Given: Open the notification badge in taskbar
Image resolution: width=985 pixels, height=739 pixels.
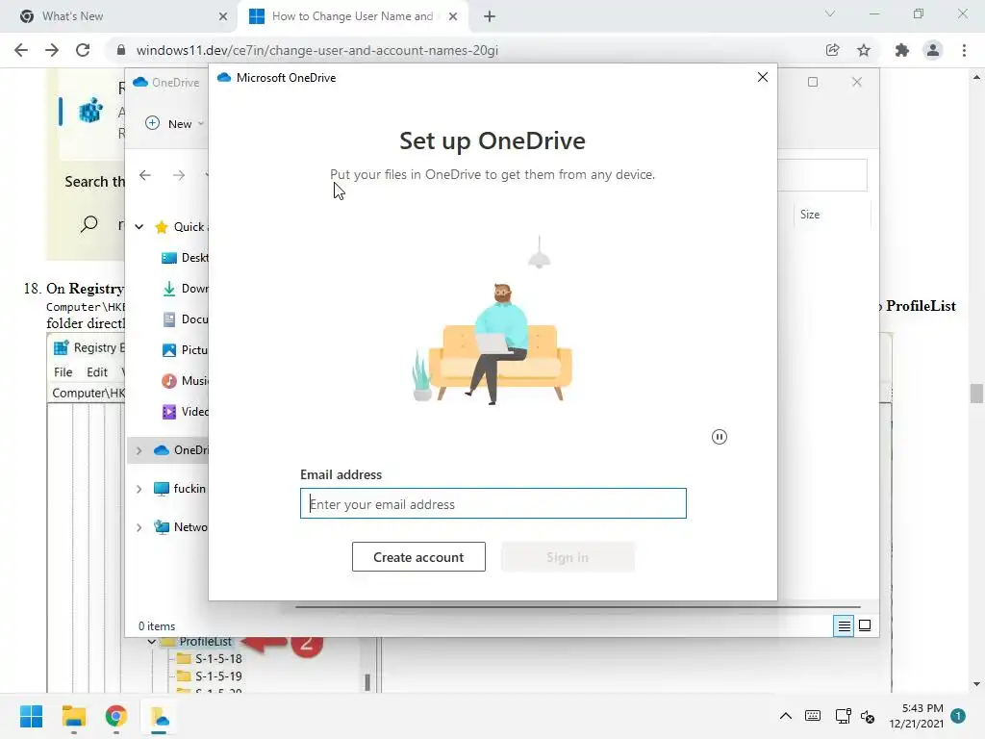Looking at the screenshot, I should (958, 716).
